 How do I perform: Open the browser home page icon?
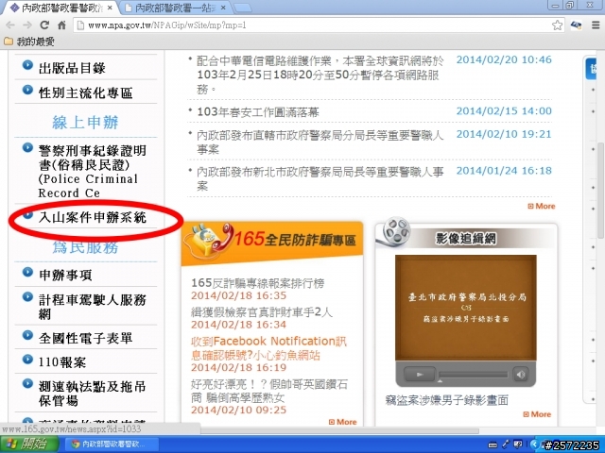pyautogui.click(x=61, y=25)
